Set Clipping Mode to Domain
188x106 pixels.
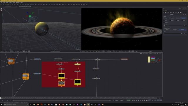175,29
